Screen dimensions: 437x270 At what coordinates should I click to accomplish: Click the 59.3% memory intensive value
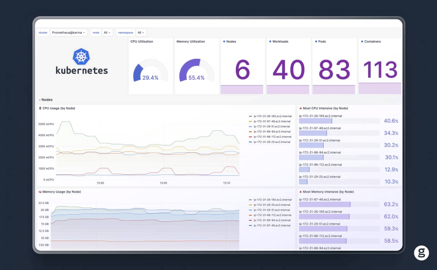391,229
